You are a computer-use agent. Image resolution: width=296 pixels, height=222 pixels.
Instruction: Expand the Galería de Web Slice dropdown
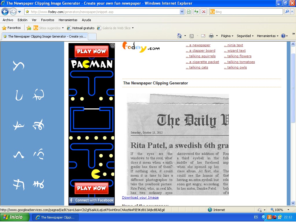(133, 28)
